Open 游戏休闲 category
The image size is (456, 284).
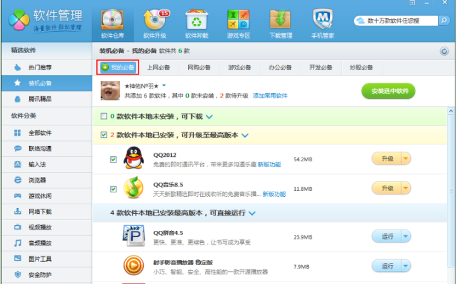tap(47, 195)
